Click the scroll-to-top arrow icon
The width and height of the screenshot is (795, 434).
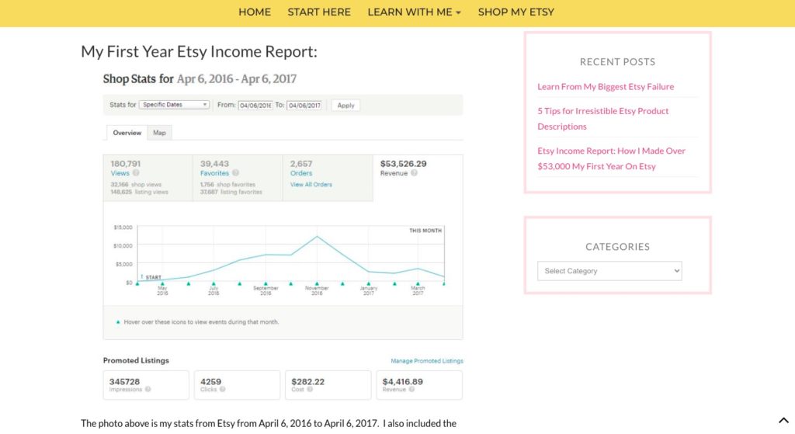tap(783, 420)
